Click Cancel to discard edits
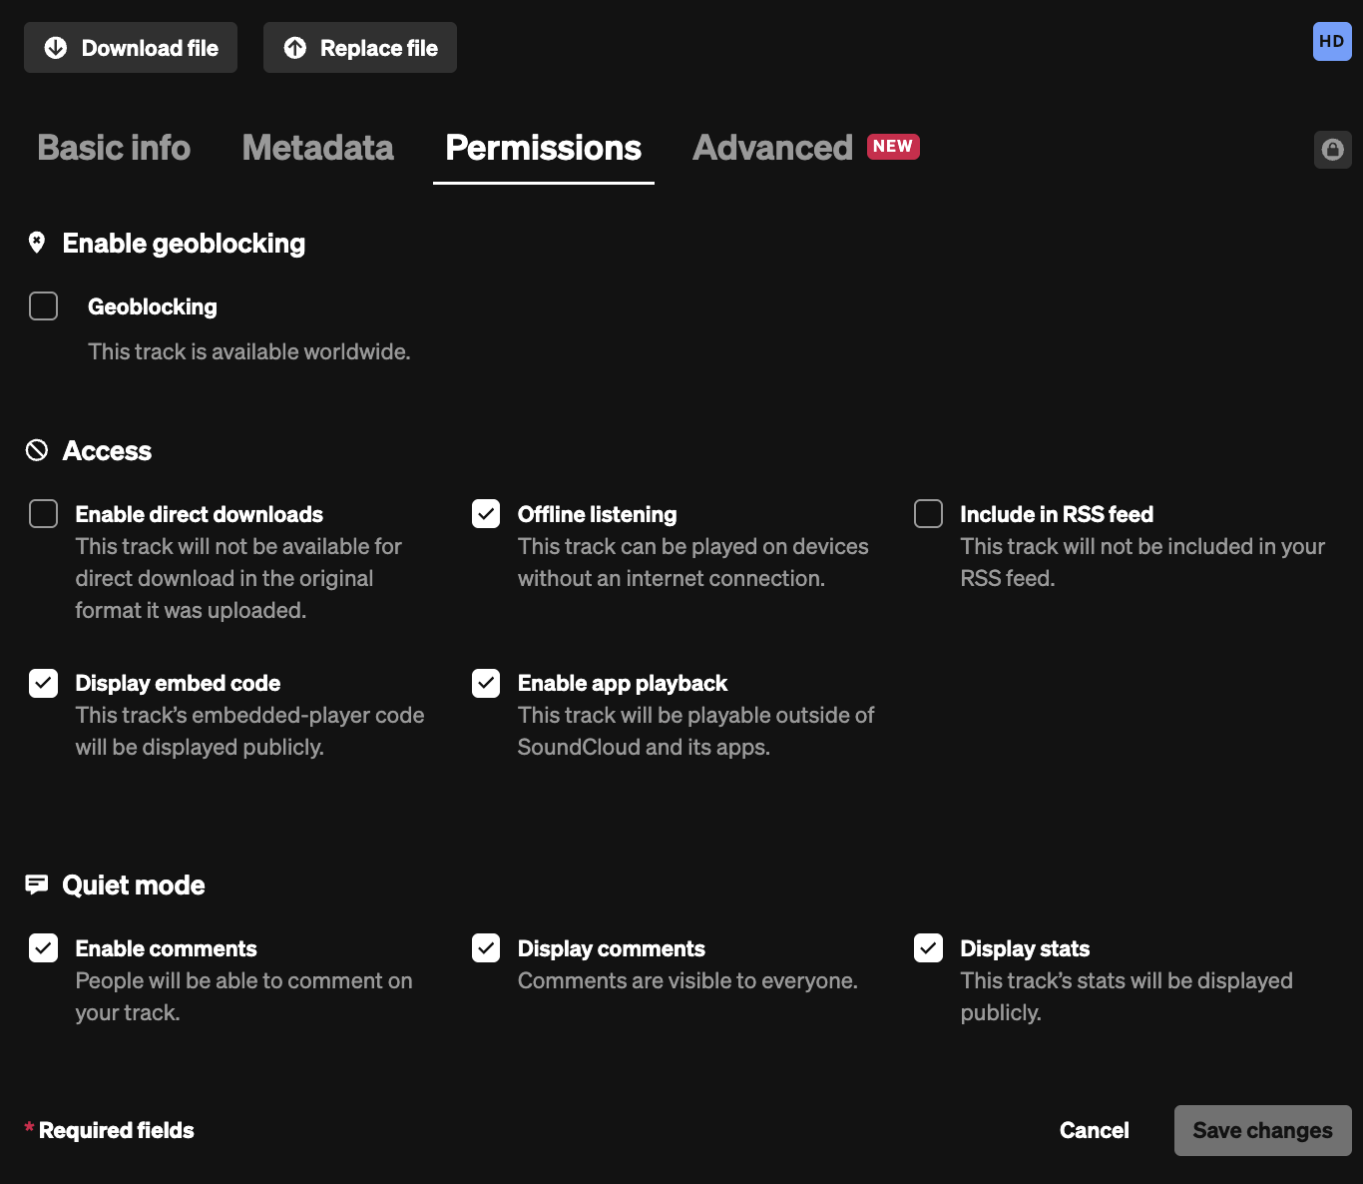This screenshot has height=1184, width=1363. 1094,1130
